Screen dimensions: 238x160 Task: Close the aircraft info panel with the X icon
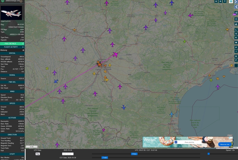21,1
